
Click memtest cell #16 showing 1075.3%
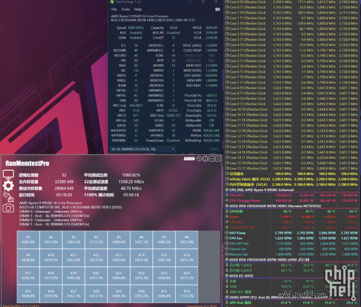[187, 258]
